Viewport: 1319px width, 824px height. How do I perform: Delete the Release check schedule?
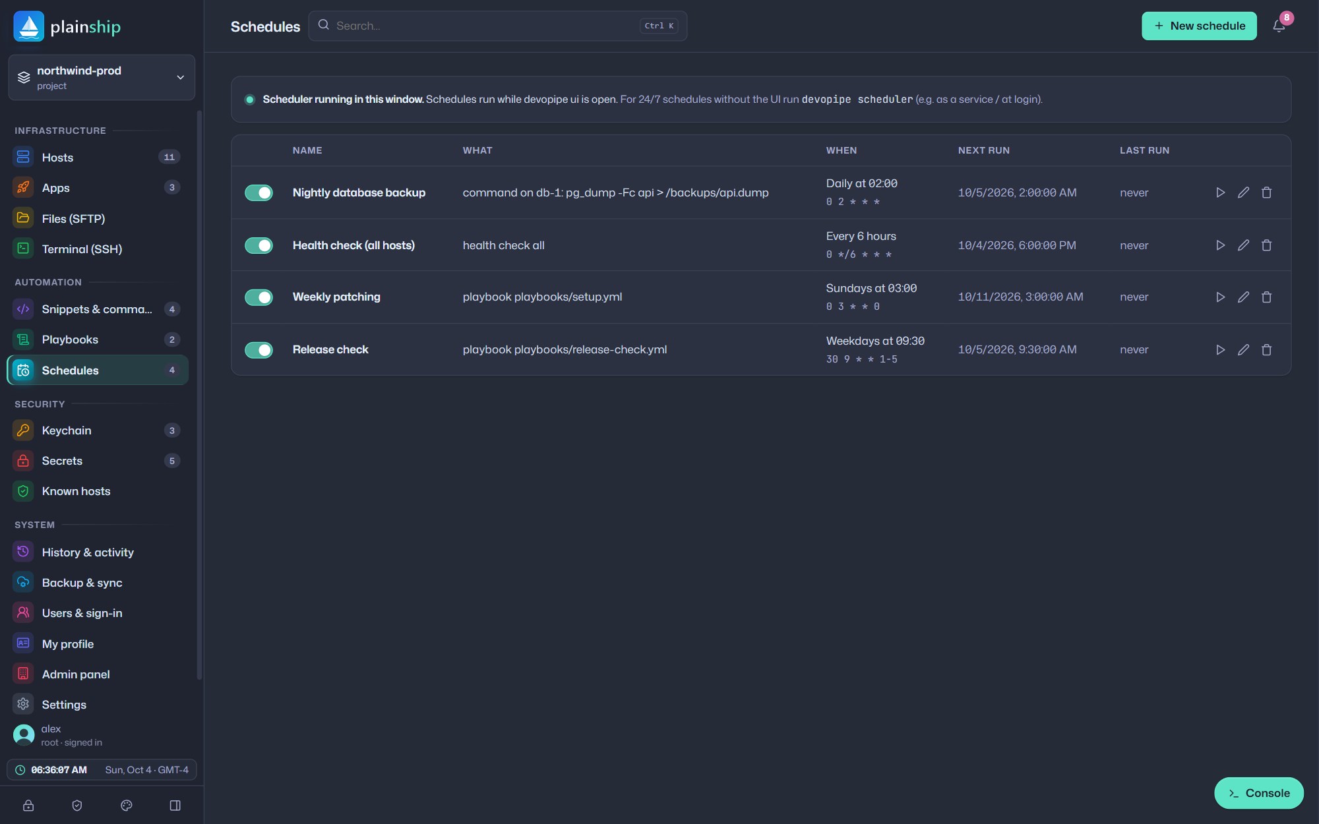click(x=1266, y=350)
